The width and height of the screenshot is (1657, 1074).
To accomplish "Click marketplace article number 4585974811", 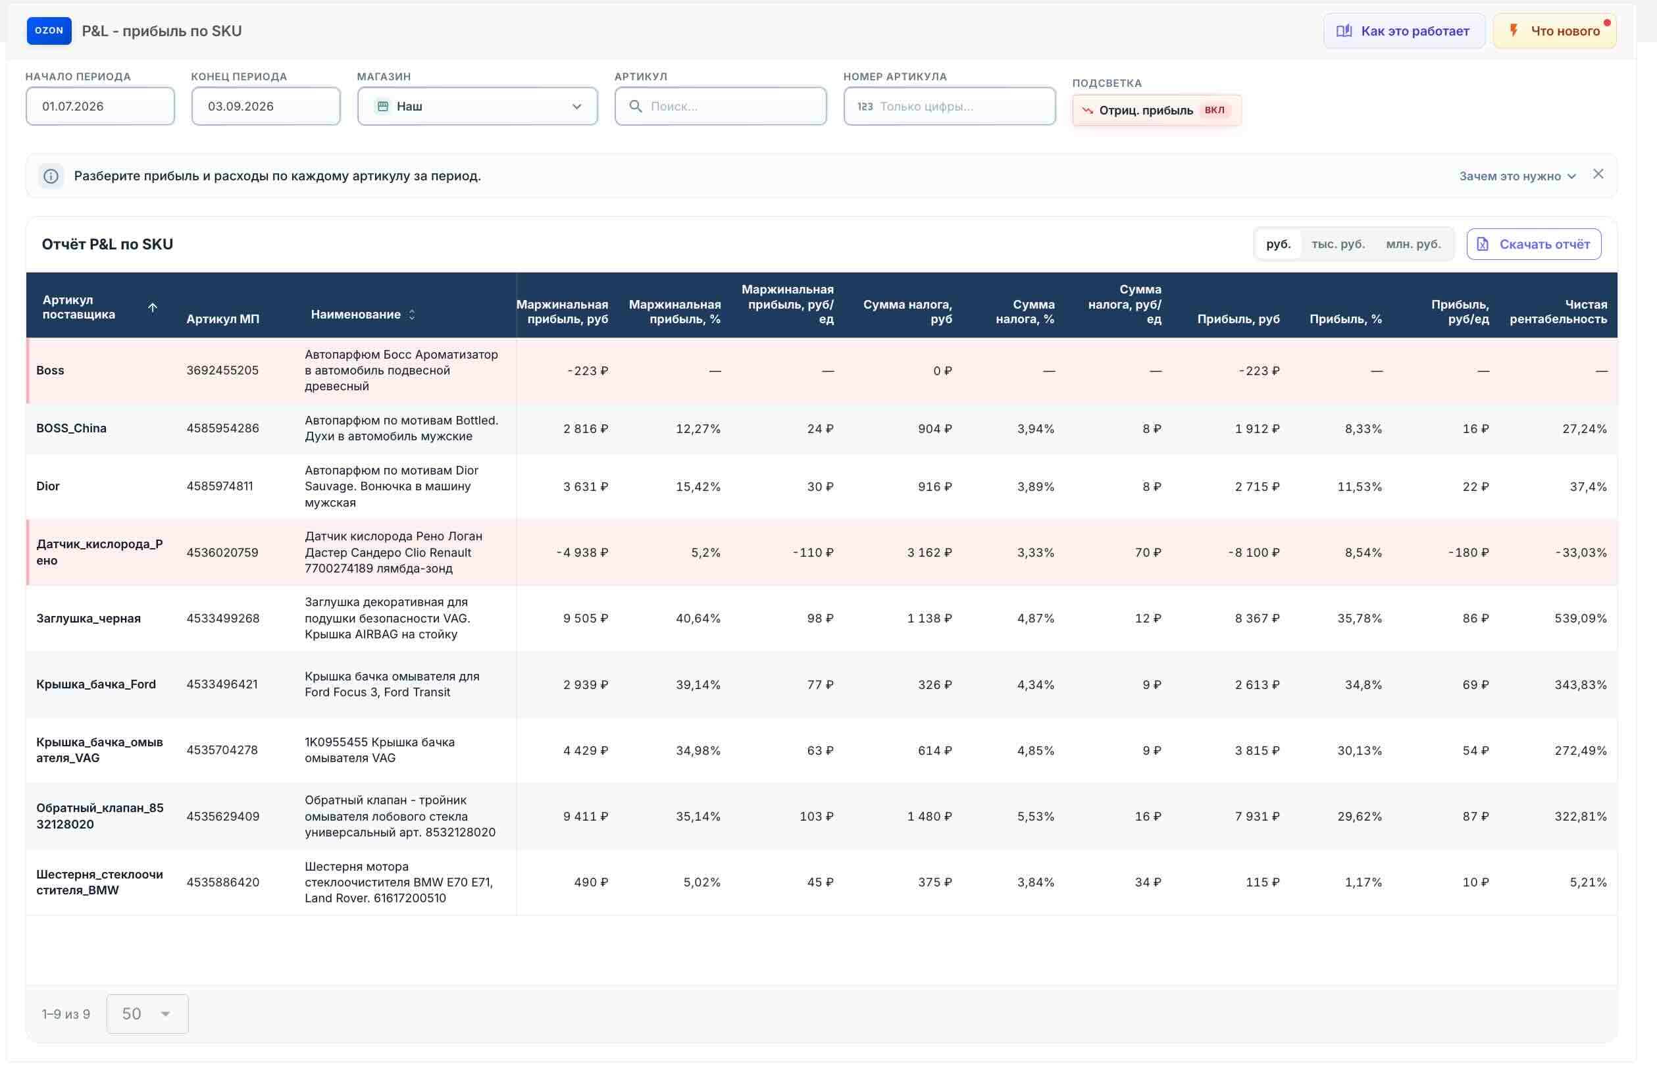I will (x=220, y=486).
